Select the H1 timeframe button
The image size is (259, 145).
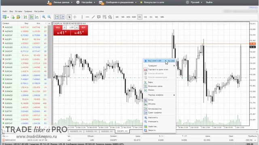click(x=140, y=17)
